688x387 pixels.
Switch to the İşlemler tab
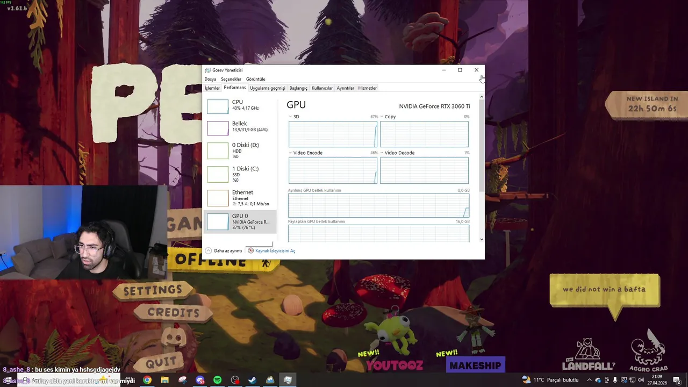212,88
